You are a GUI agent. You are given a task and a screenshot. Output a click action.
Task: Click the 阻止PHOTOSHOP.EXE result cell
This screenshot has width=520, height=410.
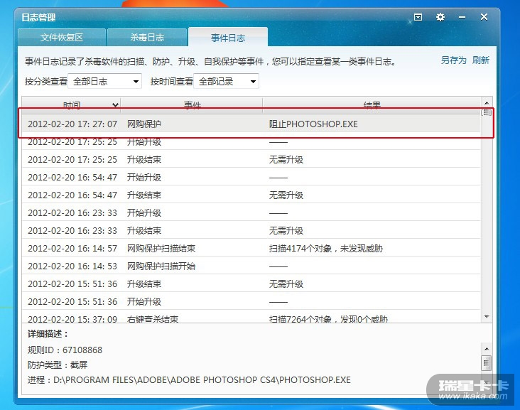[313, 124]
